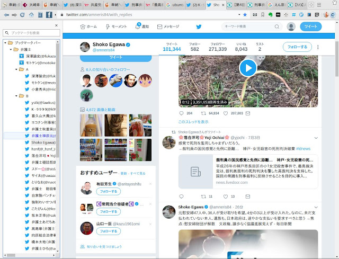Open the cat photo media thumbnail
The width and height of the screenshot is (339, 259).
[x=115, y=126]
